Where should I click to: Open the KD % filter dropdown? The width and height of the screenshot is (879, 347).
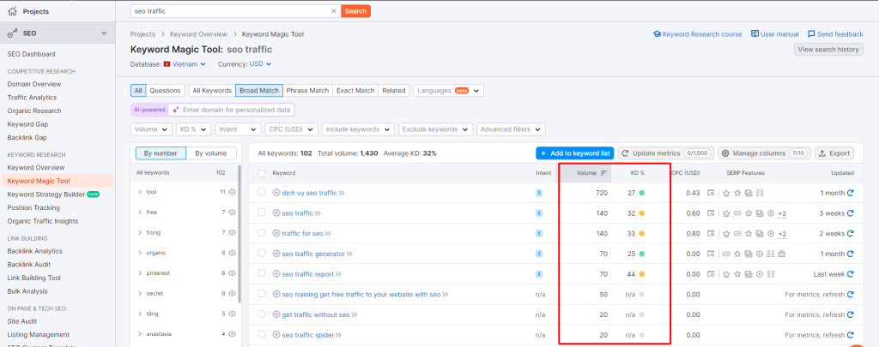[193, 129]
